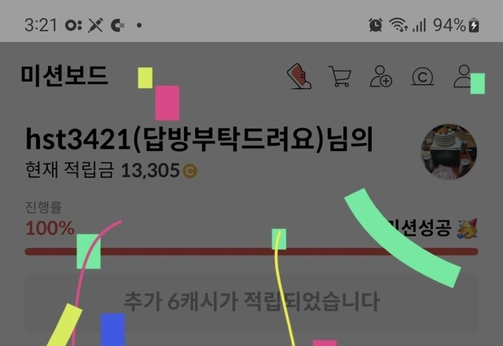Tap the 미션성공 label
Image resolution: width=503 pixels, height=346 pixels.
(x=420, y=228)
